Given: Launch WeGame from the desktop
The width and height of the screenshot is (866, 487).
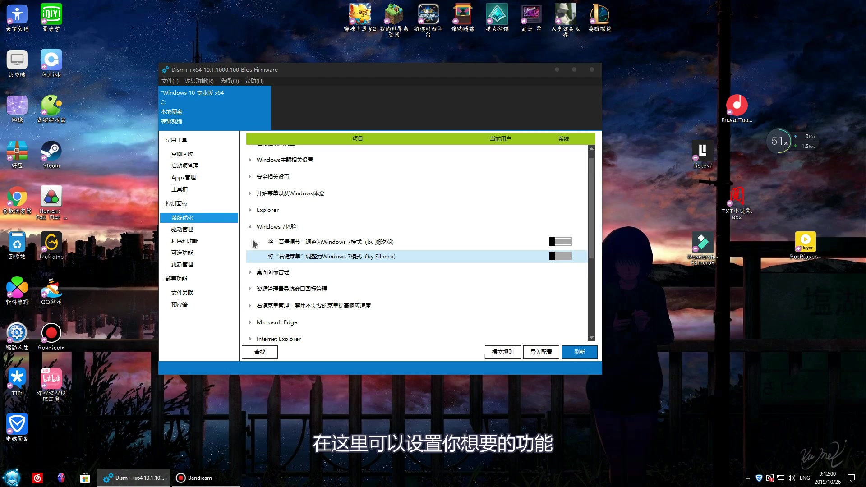Looking at the screenshot, I should 51,246.
